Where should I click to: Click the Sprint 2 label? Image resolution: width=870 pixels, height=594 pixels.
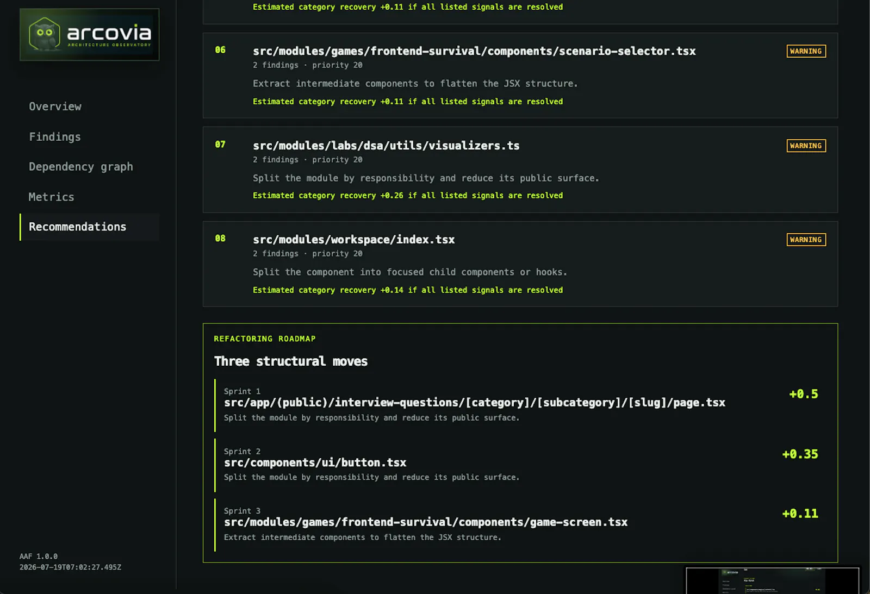pos(242,452)
